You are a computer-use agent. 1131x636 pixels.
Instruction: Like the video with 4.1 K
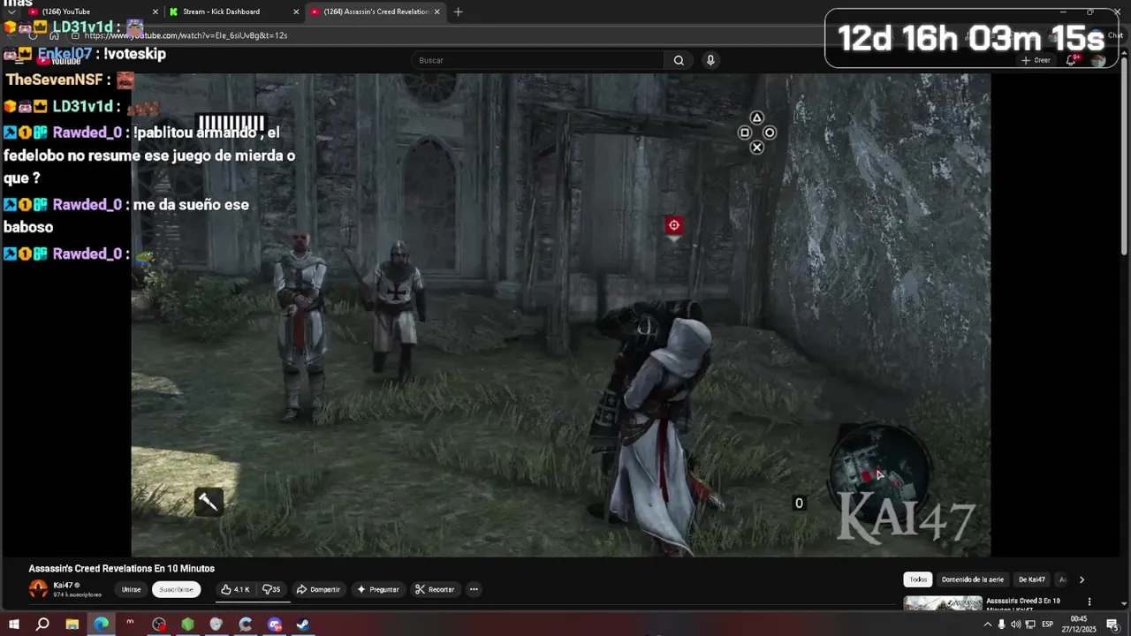point(235,589)
